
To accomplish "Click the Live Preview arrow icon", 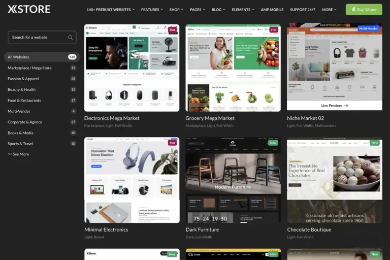I will tap(346, 106).
